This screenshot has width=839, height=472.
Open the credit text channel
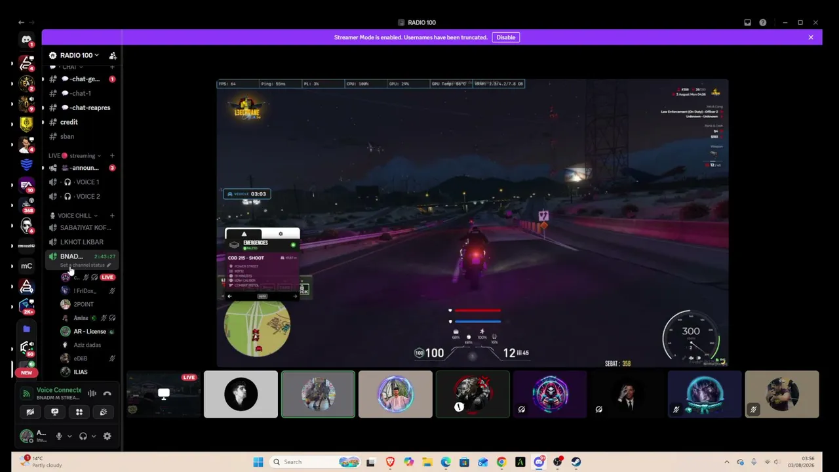(82, 122)
